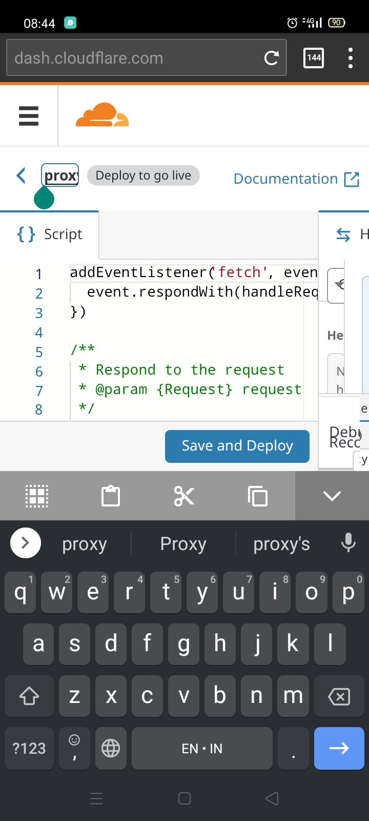Go back using the blue chevron
Screen dimensions: 369x821
coord(21,175)
